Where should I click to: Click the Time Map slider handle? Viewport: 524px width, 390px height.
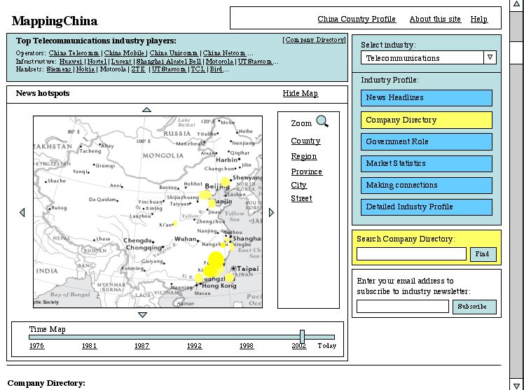[x=302, y=337]
